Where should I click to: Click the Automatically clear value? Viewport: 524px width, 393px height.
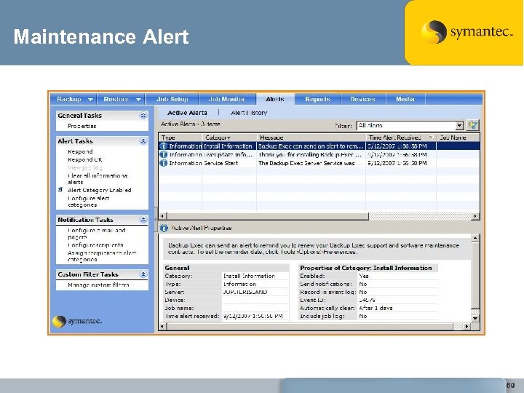click(x=376, y=308)
